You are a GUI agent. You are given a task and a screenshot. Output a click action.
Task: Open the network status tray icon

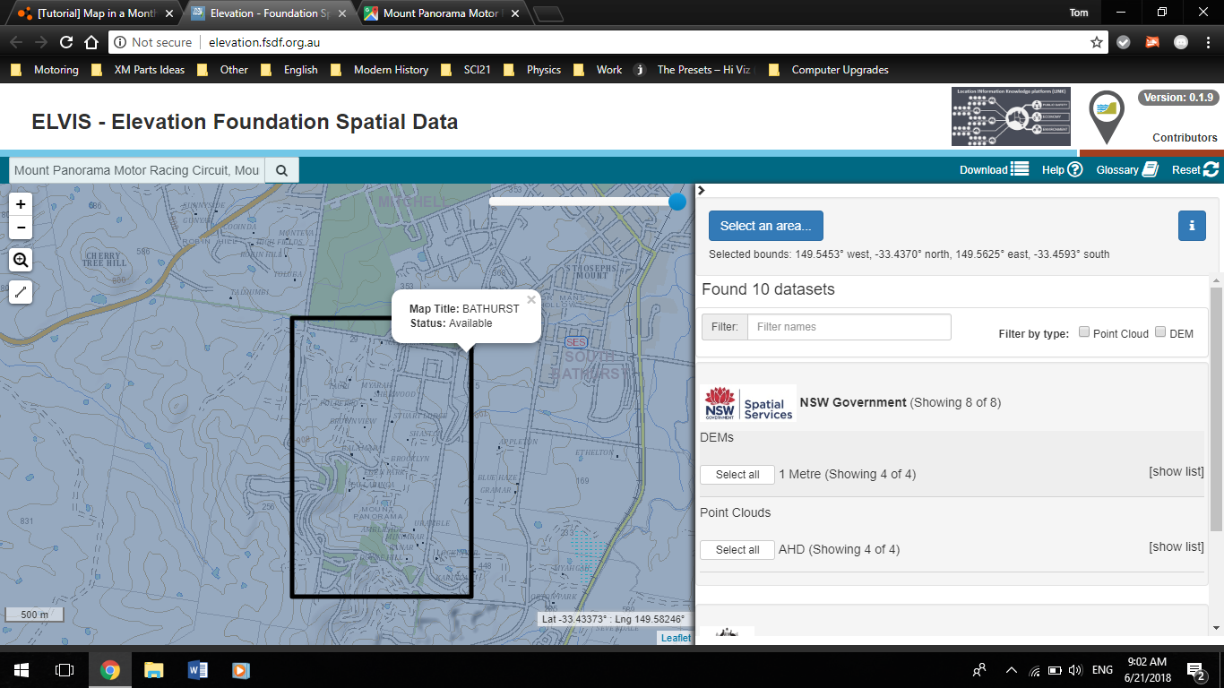(1035, 670)
